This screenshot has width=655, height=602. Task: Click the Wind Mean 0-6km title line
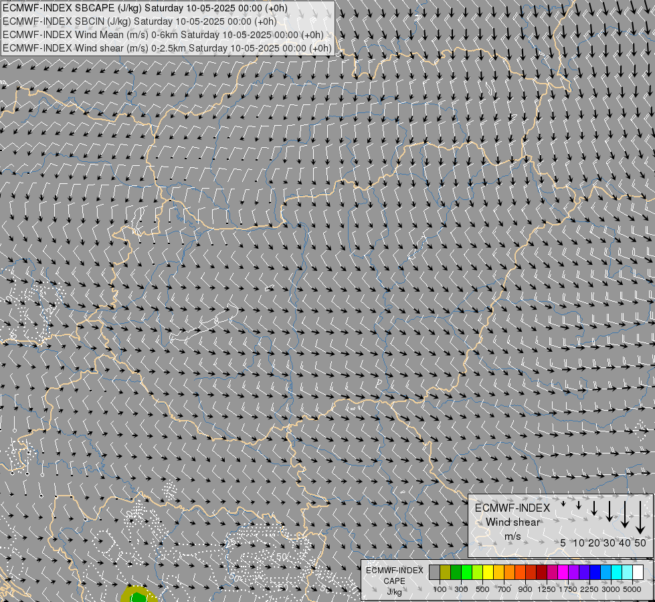coord(163,35)
